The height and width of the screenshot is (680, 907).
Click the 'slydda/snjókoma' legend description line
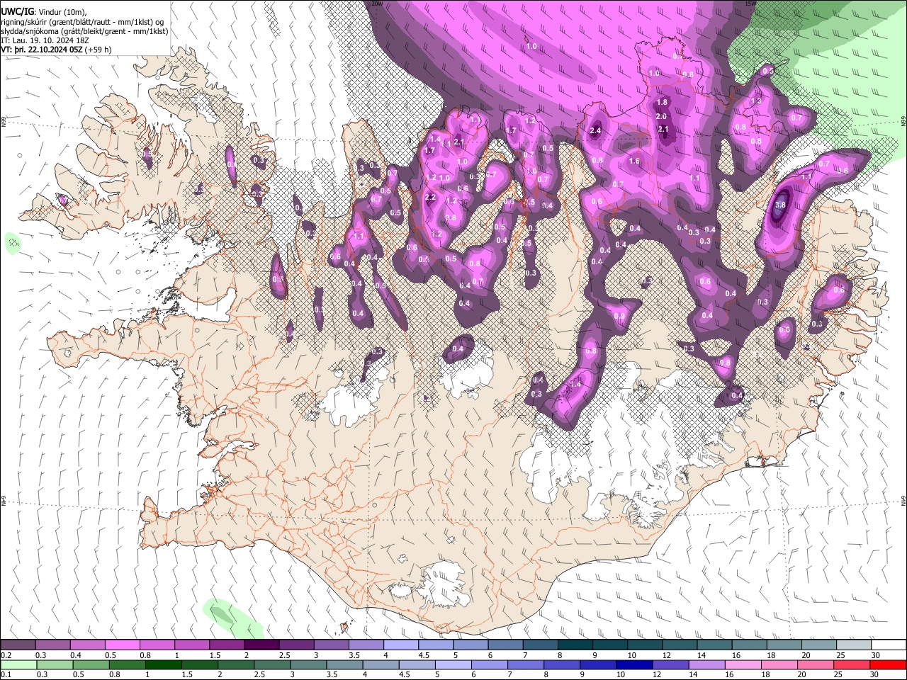[x=84, y=31]
